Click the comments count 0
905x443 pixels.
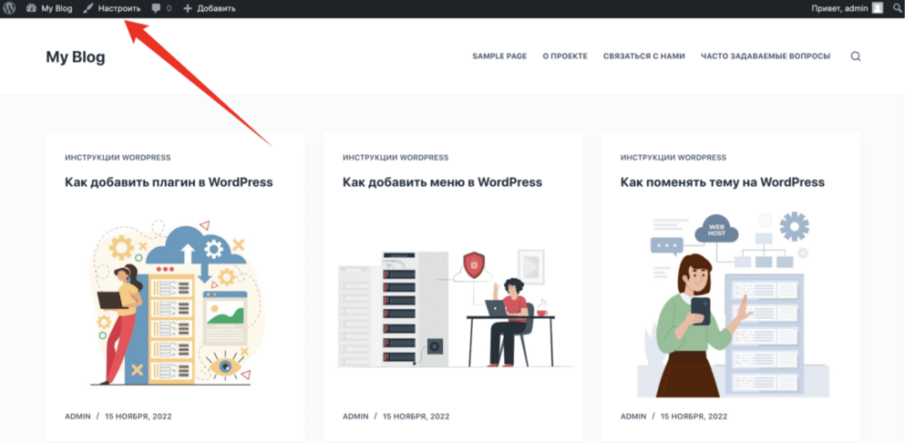click(169, 9)
